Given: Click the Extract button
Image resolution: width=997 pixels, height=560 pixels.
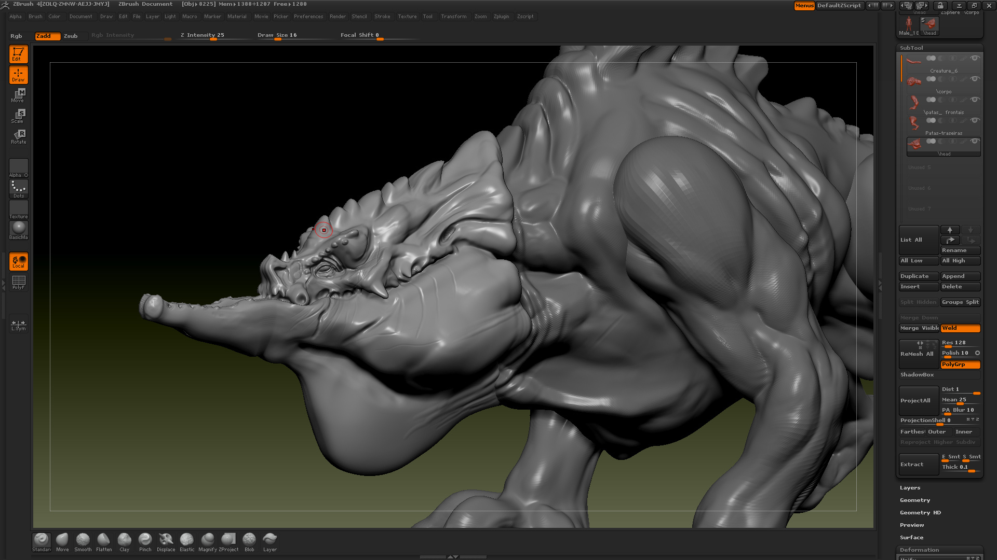Looking at the screenshot, I should point(918,465).
